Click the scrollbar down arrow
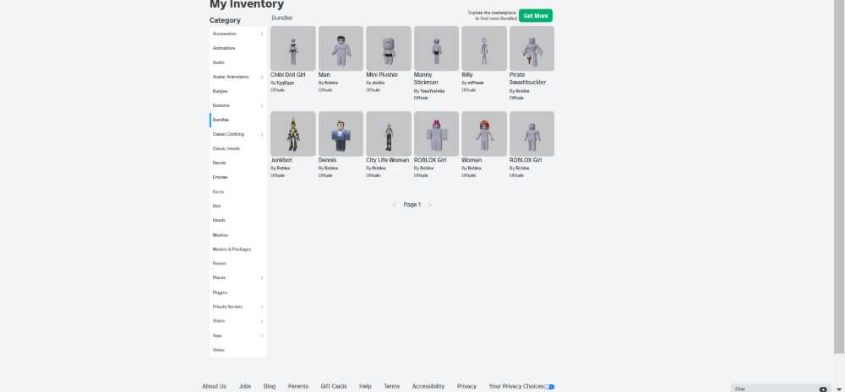 [839, 389]
